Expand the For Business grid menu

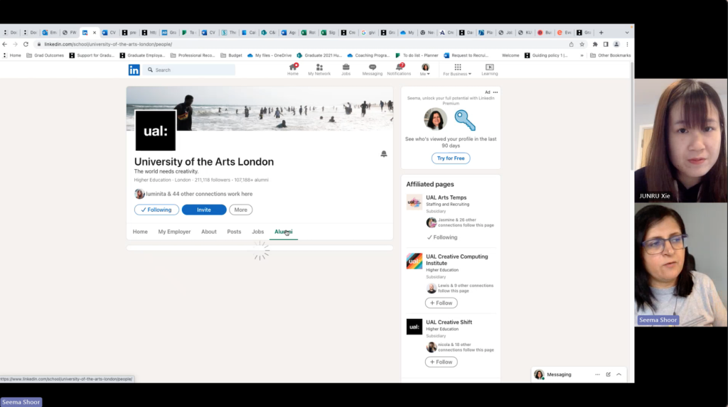pyautogui.click(x=457, y=70)
